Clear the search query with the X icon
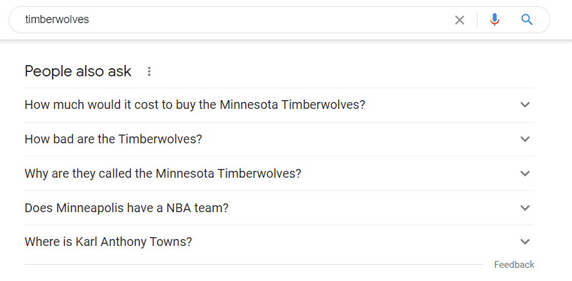Viewport: 572px width, 281px height. [x=459, y=20]
